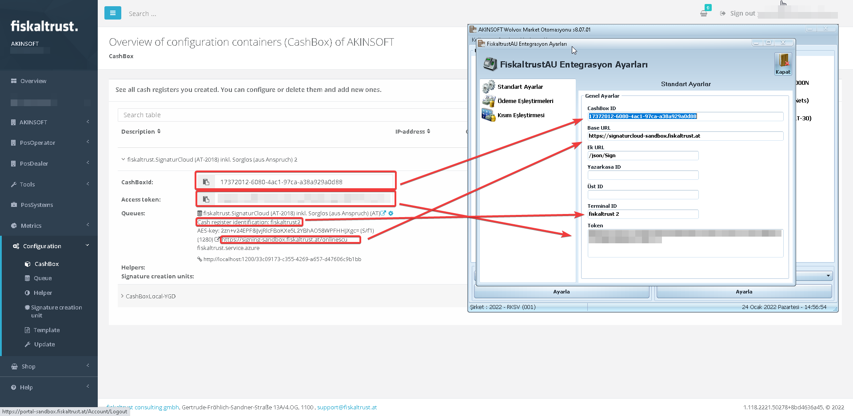This screenshot has height=416, width=853.
Task: Click the CashBox ID field in dialog
Action: point(685,116)
